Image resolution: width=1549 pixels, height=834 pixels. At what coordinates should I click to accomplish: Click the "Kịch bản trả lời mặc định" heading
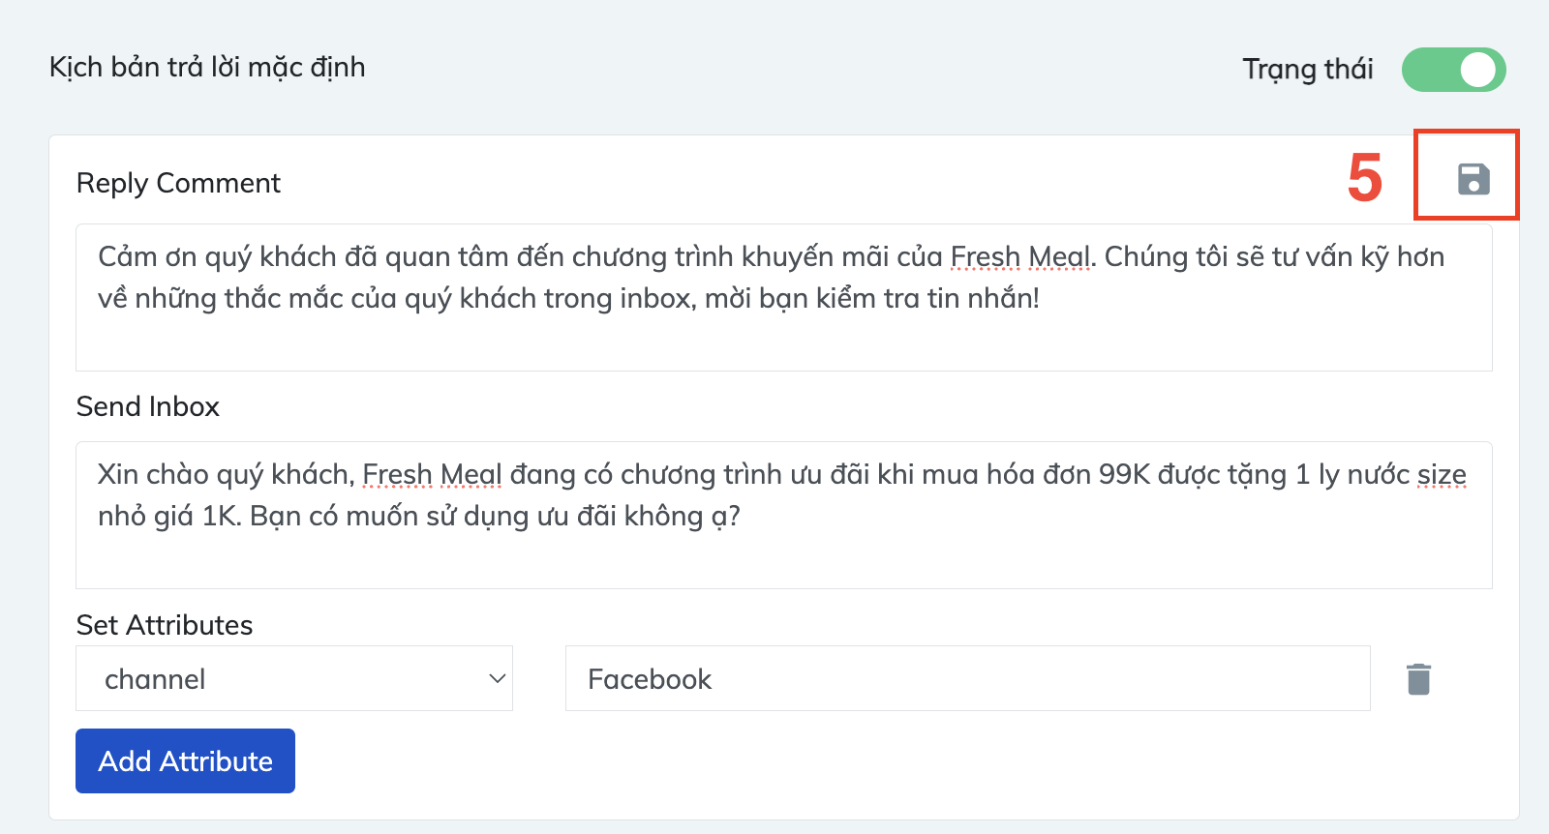point(207,68)
